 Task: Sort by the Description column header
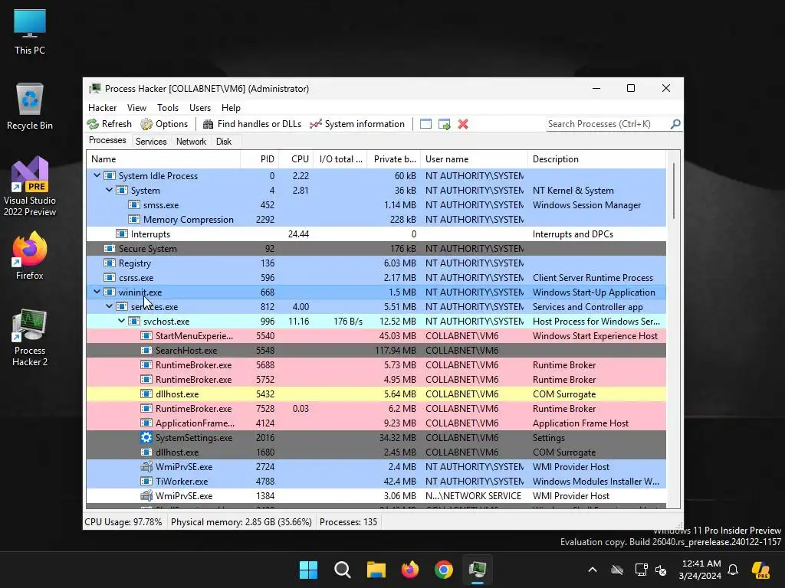596,159
